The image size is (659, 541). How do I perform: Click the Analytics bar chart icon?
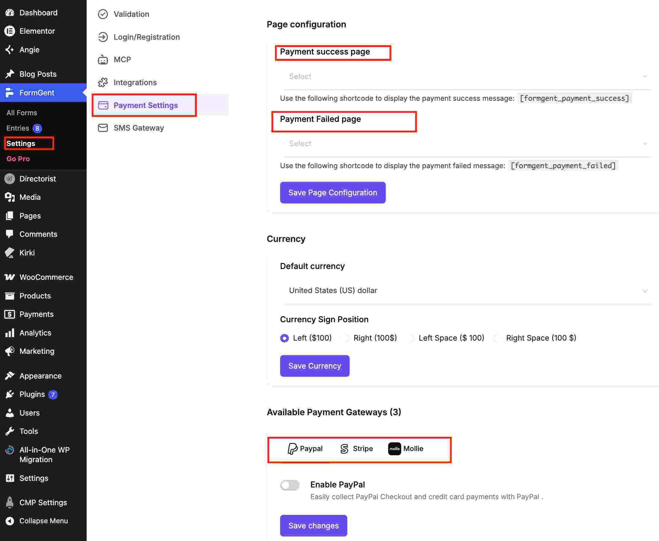(x=10, y=333)
